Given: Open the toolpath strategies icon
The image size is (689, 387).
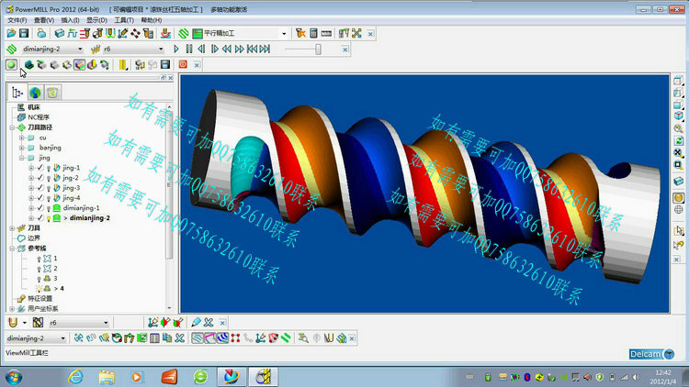Looking at the screenshot, I should tap(183, 33).
